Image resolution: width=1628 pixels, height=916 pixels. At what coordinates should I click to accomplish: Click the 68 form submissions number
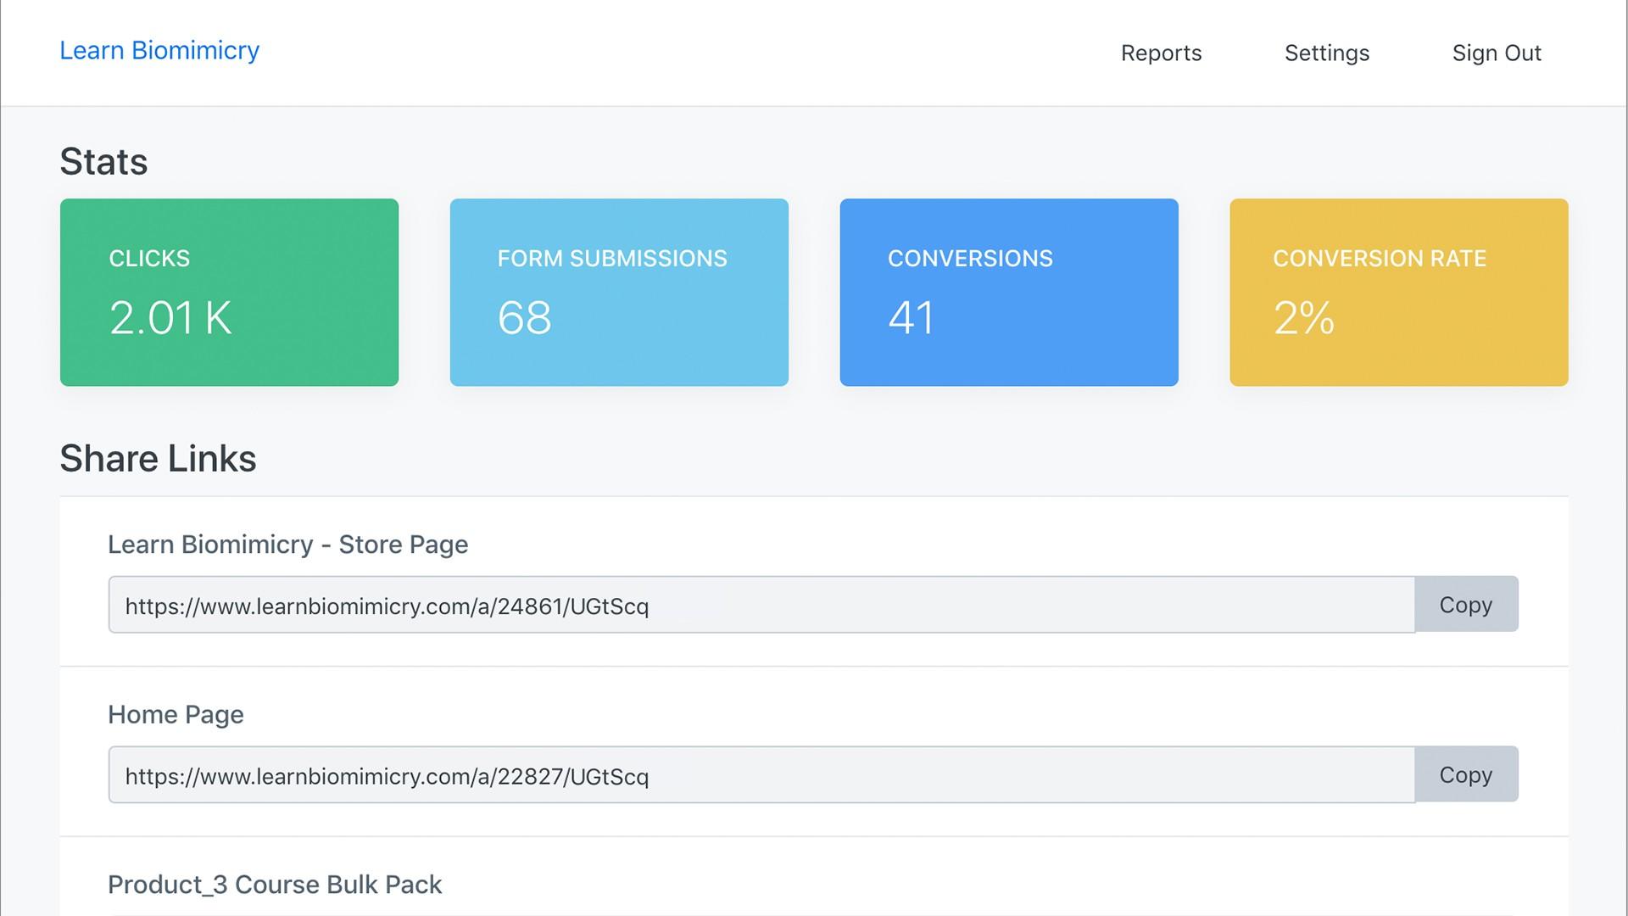(x=524, y=318)
